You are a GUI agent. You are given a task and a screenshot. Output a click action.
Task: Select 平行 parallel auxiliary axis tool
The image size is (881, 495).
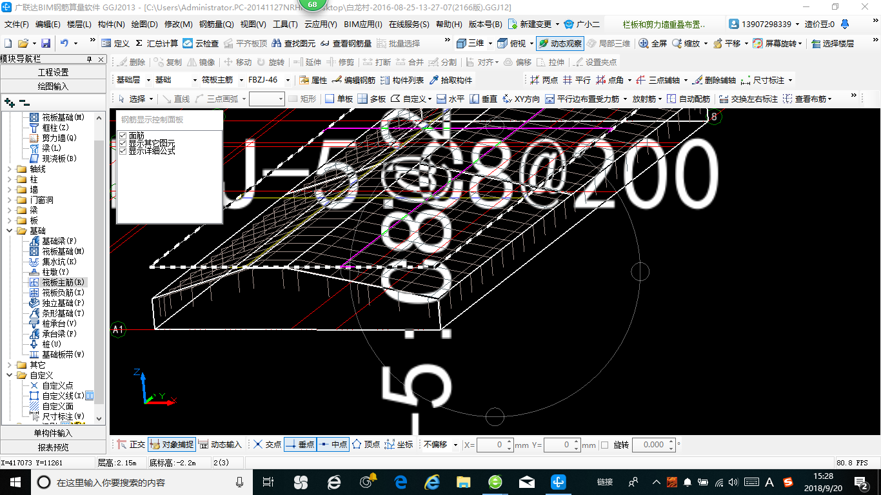[x=577, y=80]
